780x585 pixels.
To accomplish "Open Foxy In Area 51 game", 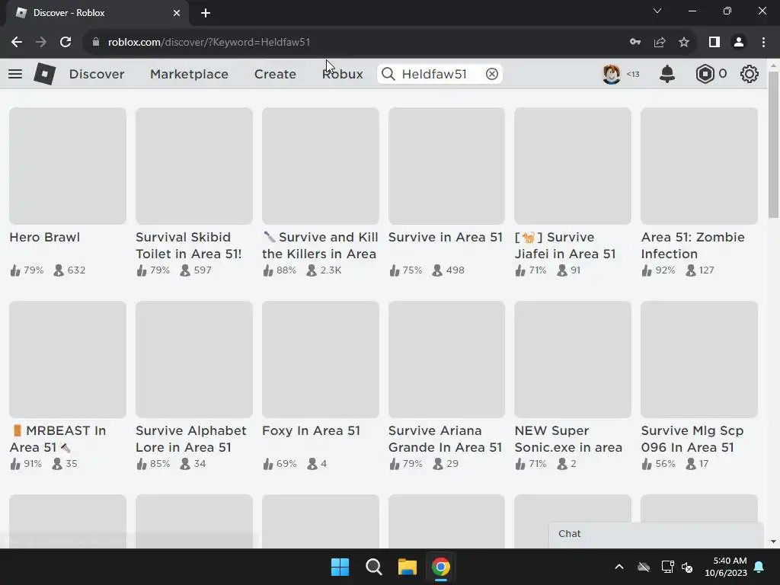I will pyautogui.click(x=311, y=431).
